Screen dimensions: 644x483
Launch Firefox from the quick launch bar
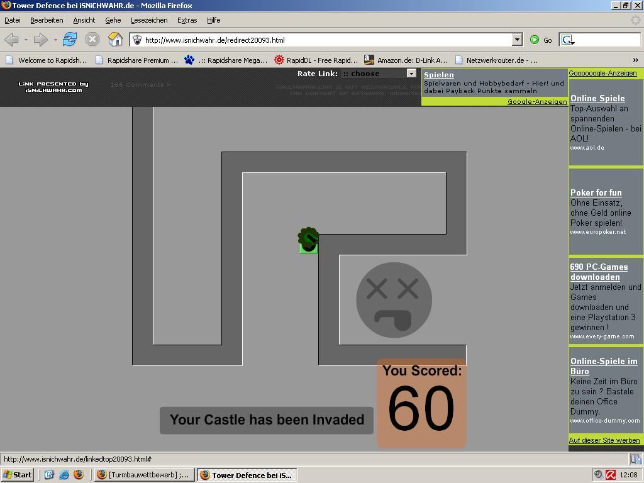tap(79, 475)
